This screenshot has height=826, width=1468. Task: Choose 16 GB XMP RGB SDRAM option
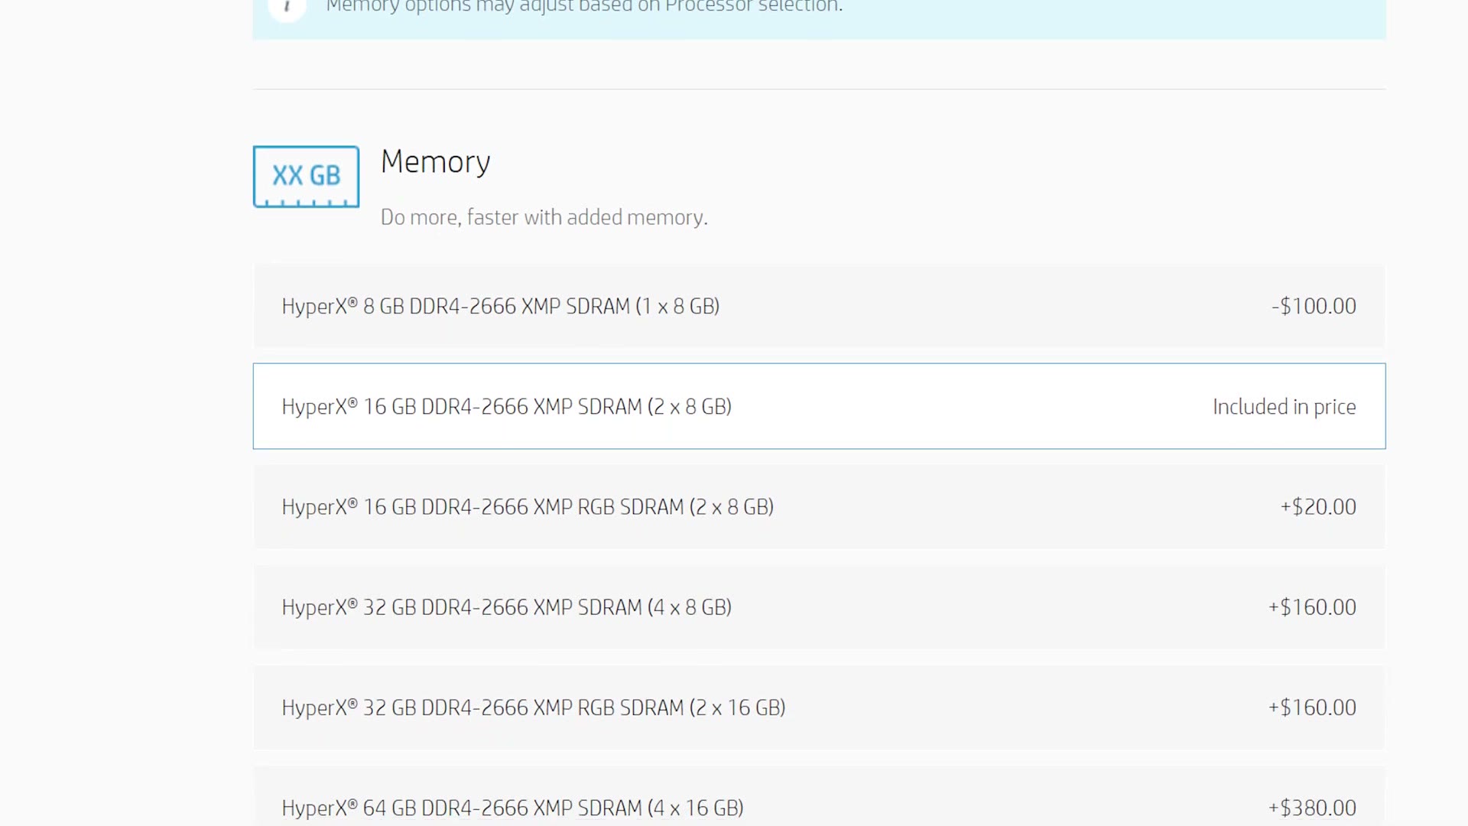[x=819, y=507]
